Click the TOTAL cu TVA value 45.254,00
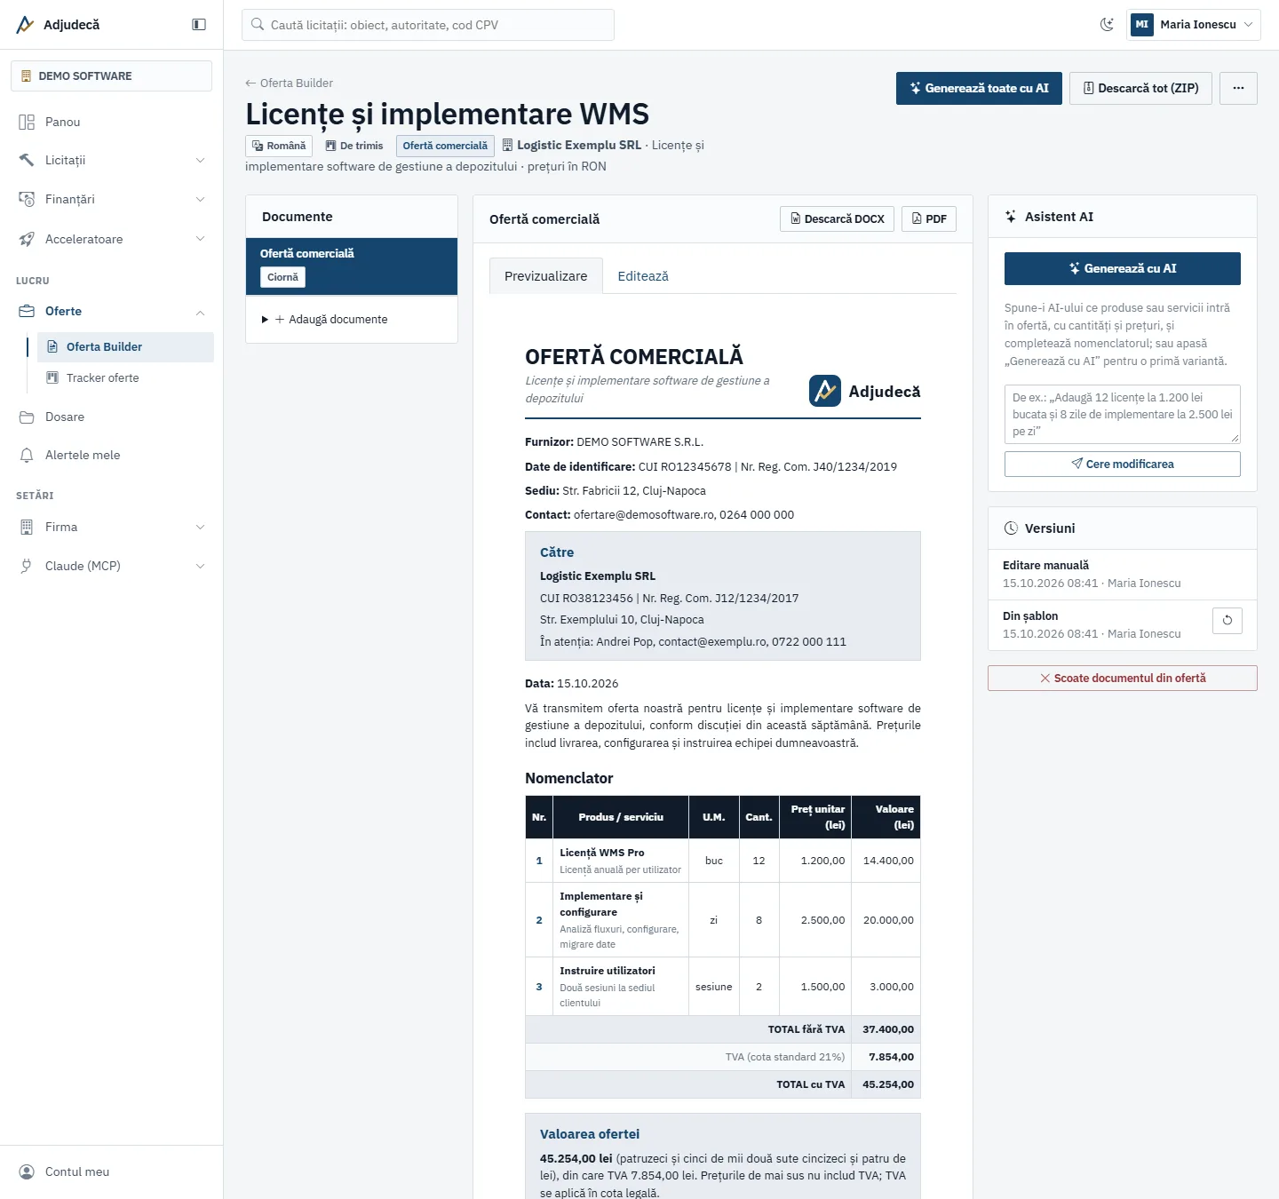The height and width of the screenshot is (1199, 1279). tap(887, 1084)
